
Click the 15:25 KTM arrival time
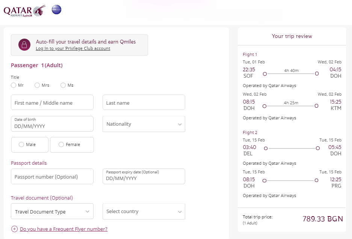pyautogui.click(x=335, y=102)
